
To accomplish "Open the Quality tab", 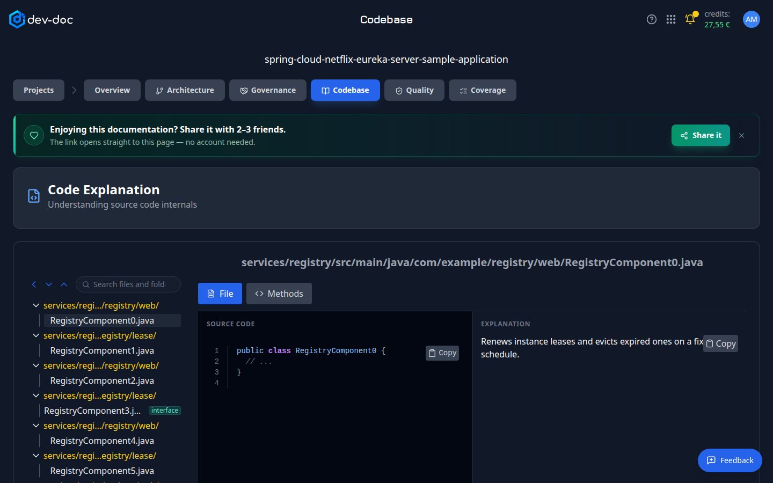I will click(414, 90).
